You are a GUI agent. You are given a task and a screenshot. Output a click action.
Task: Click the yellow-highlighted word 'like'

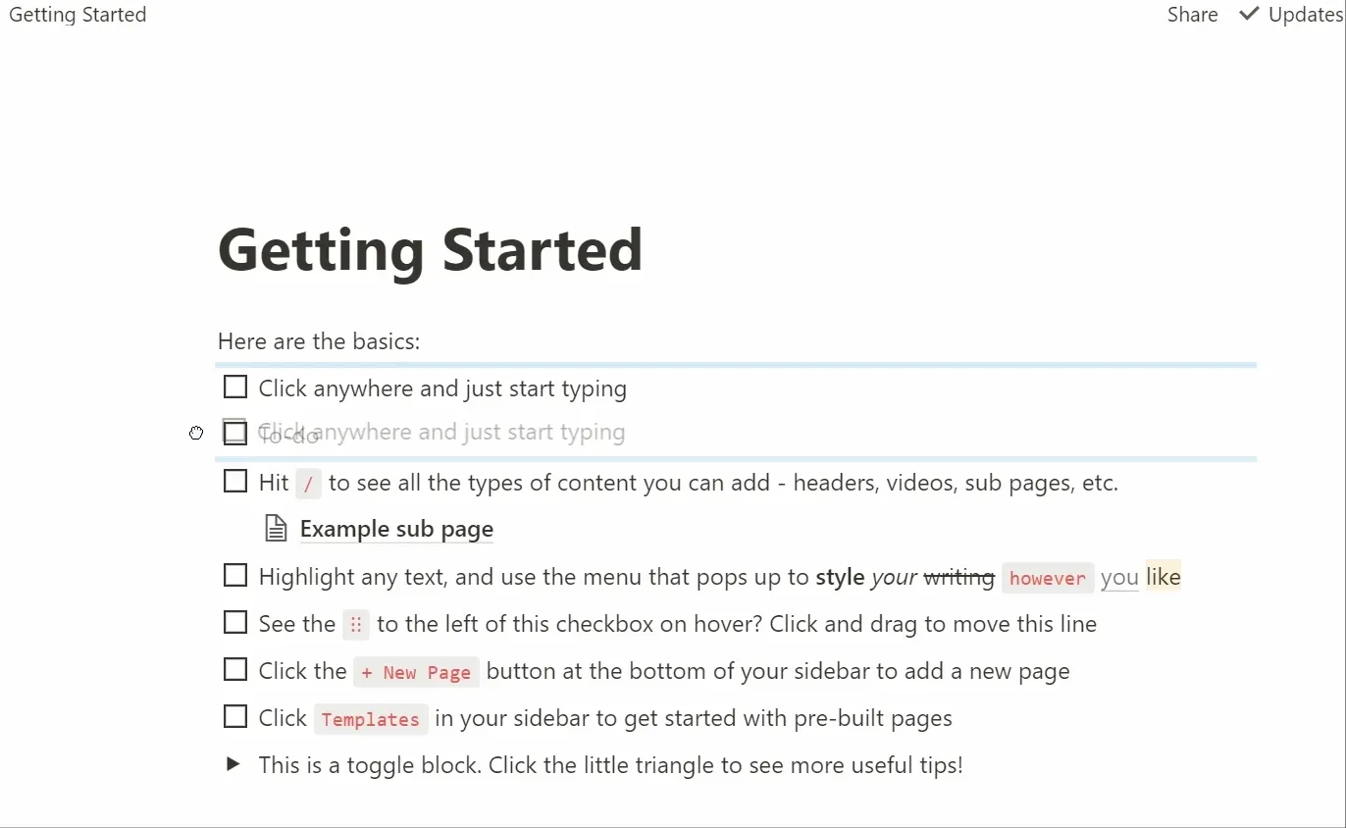pyautogui.click(x=1164, y=577)
